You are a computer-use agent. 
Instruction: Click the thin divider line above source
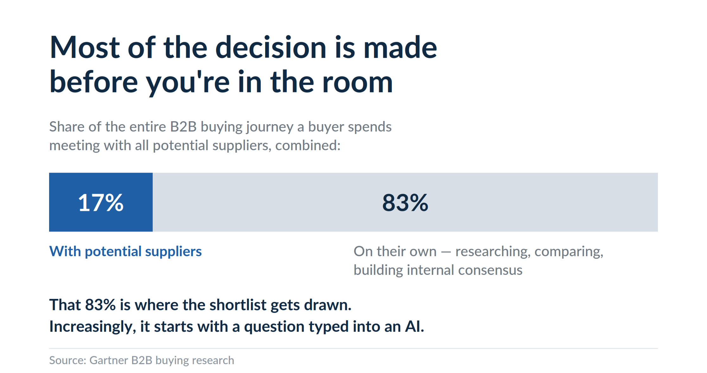[353, 349]
